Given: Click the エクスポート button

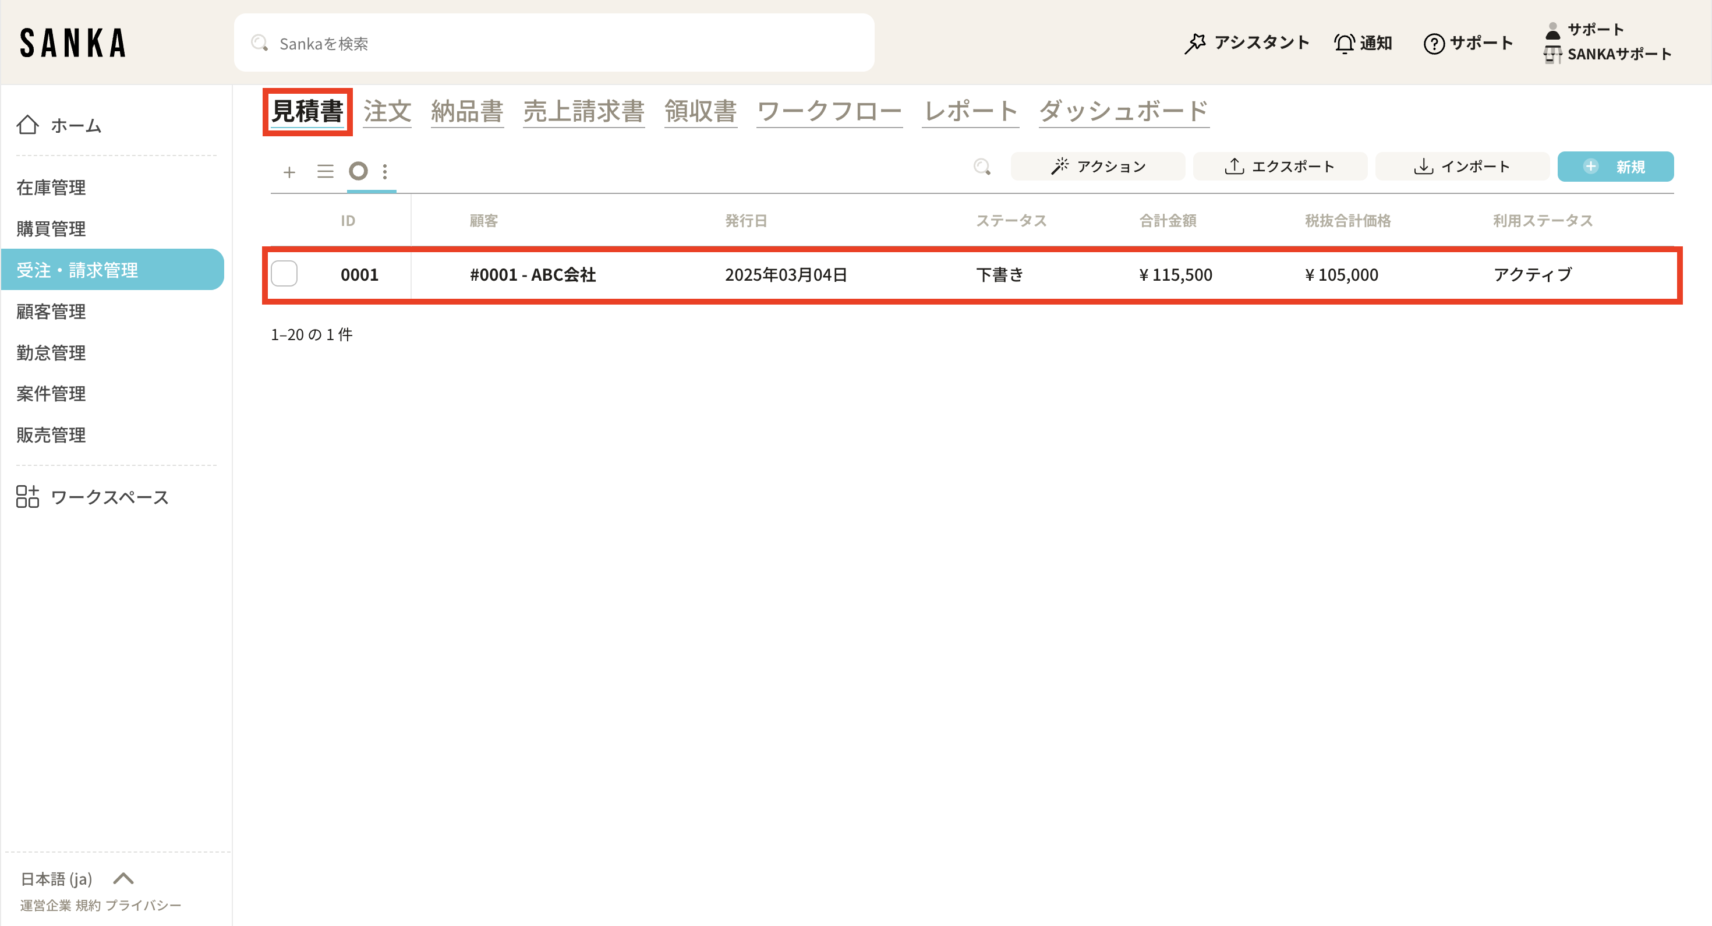Looking at the screenshot, I should pyautogui.click(x=1279, y=166).
